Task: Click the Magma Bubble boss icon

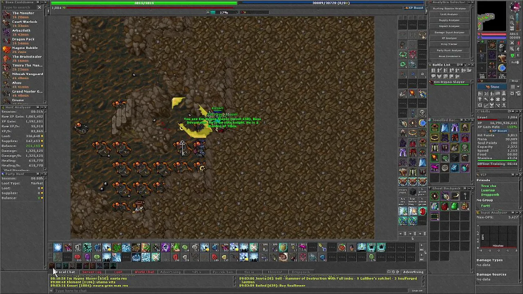Action: (x=6, y=49)
